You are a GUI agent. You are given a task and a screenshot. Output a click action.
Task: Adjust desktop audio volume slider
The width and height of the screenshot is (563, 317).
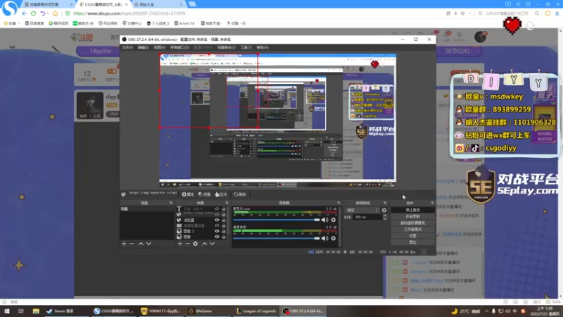[276, 238]
